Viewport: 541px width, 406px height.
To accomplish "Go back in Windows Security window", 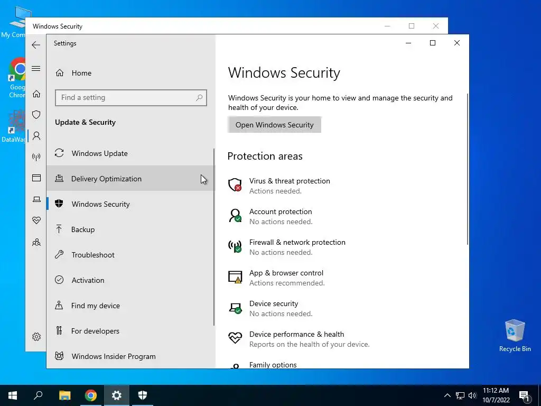I will pos(36,45).
